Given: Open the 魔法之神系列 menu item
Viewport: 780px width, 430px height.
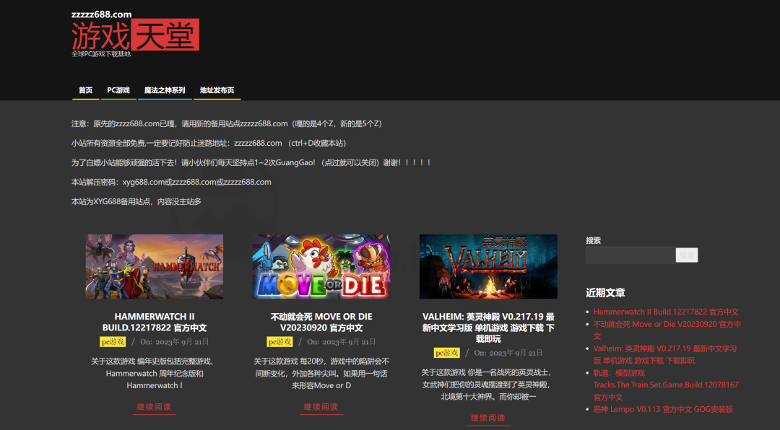Looking at the screenshot, I should coord(165,90).
